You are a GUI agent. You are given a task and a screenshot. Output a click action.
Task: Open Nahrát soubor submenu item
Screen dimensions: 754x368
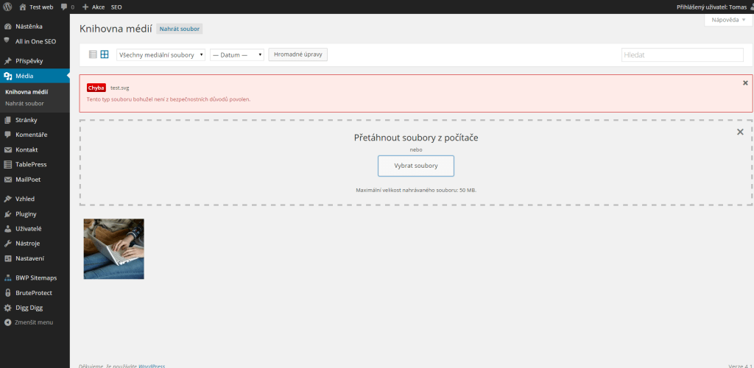24,103
